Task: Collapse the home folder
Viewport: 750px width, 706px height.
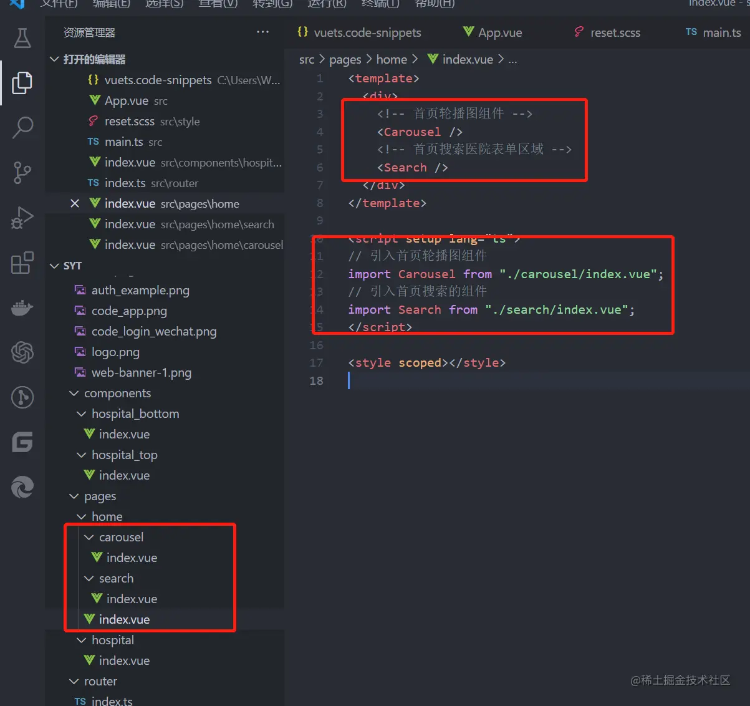Action: [81, 516]
